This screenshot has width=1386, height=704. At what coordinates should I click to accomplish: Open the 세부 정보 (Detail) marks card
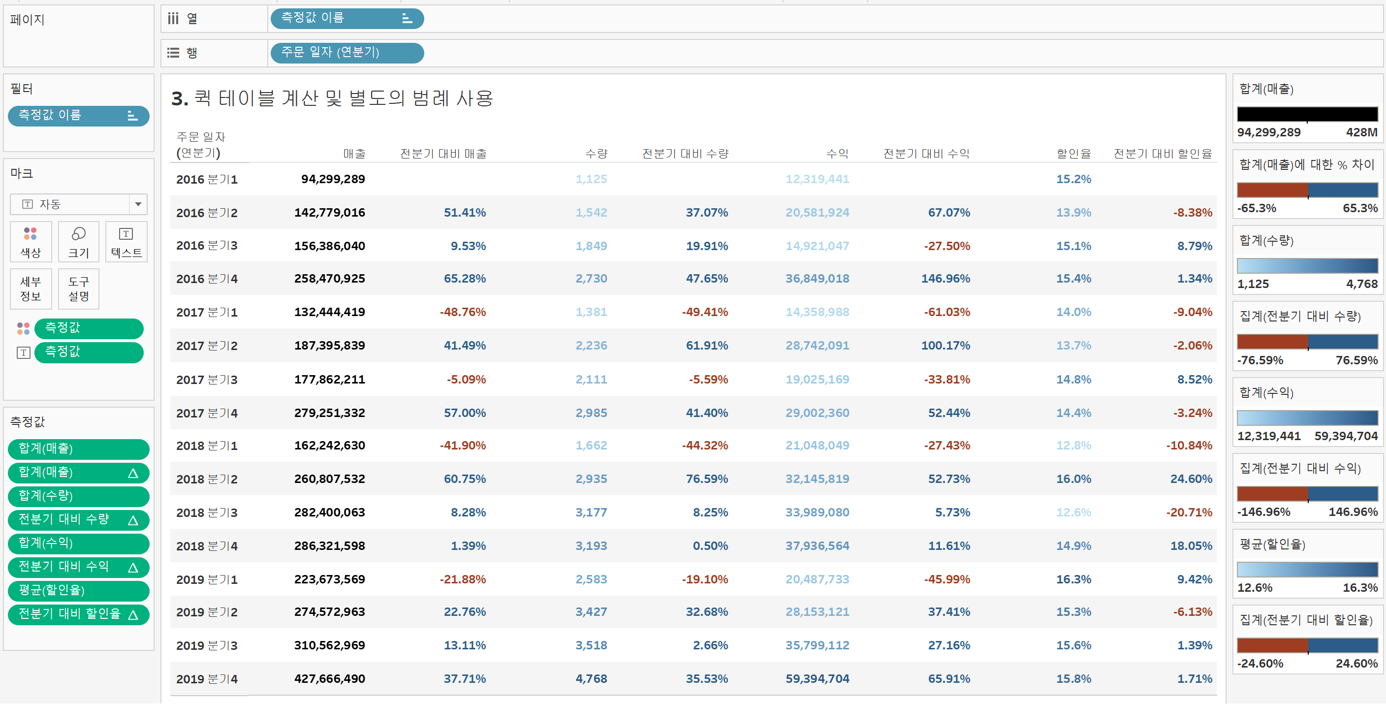point(31,288)
